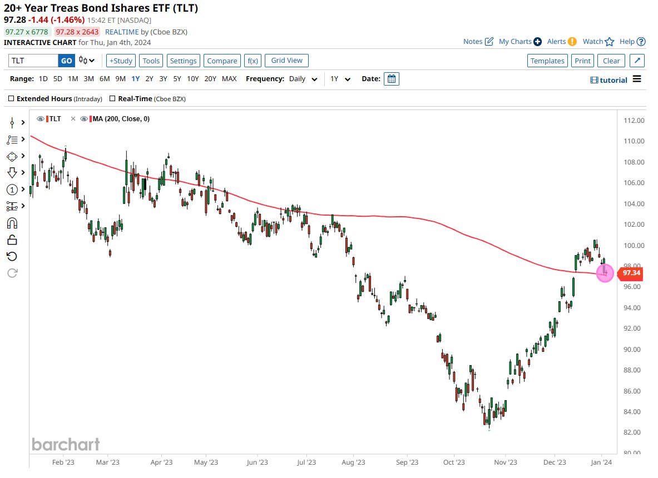Click the Clear button
658x478 pixels.
tap(611, 61)
